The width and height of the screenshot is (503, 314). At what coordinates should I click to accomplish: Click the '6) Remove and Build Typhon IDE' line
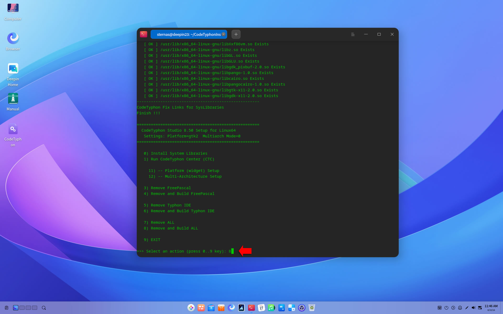pos(179,211)
